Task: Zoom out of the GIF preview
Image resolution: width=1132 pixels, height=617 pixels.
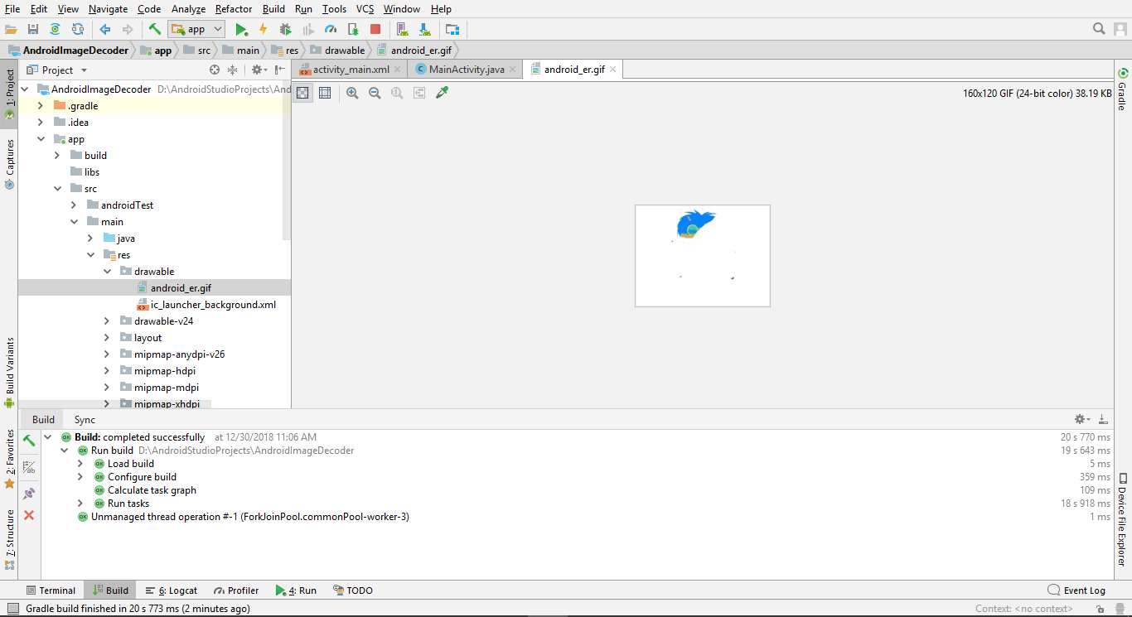Action: 375,93
